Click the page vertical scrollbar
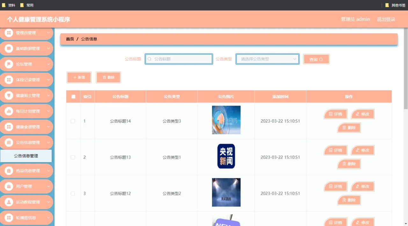Screen dimensions: 408x226 (406, 68)
